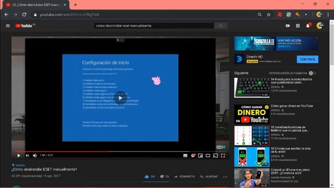Open the player settings gear
334x188 pixels.
[x=193, y=156]
